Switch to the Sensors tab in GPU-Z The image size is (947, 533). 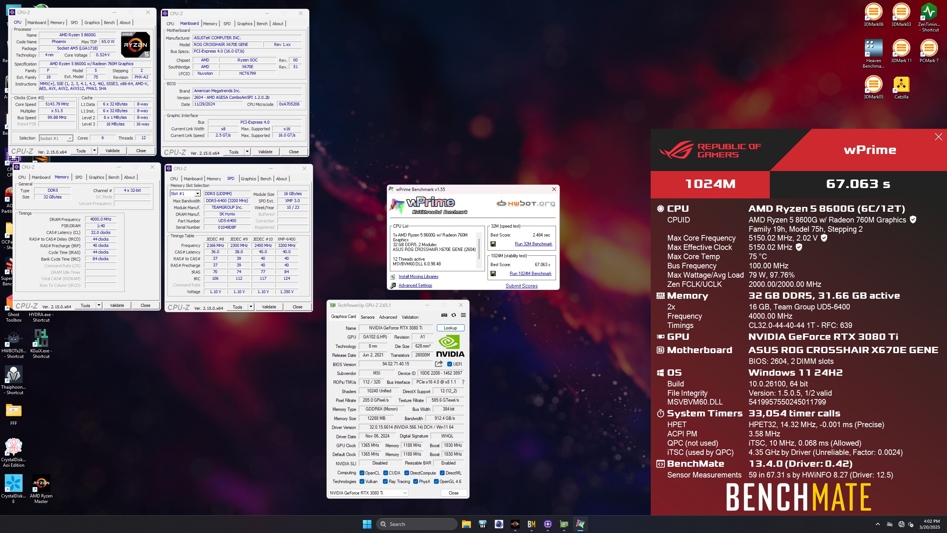[367, 317]
